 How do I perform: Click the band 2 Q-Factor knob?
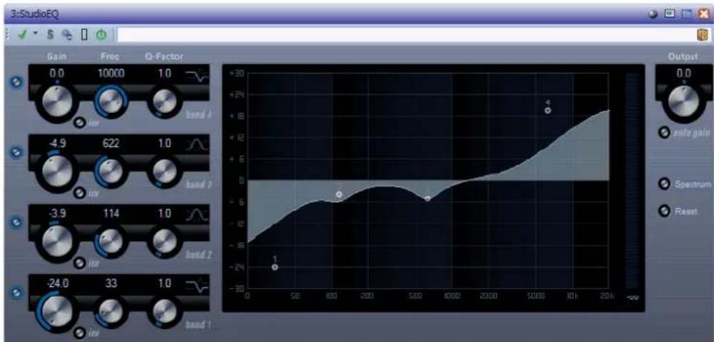(x=164, y=241)
